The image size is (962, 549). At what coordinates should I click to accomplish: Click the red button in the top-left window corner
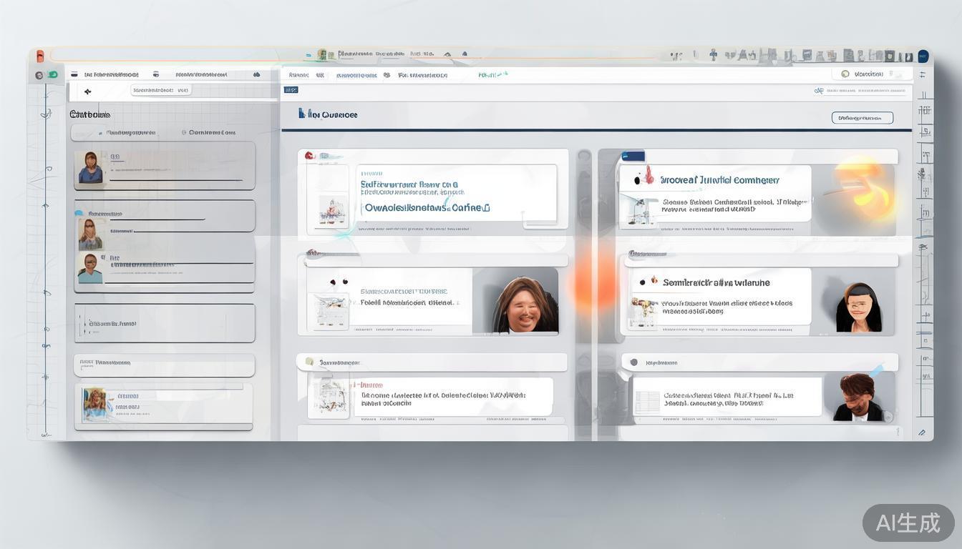coord(40,56)
